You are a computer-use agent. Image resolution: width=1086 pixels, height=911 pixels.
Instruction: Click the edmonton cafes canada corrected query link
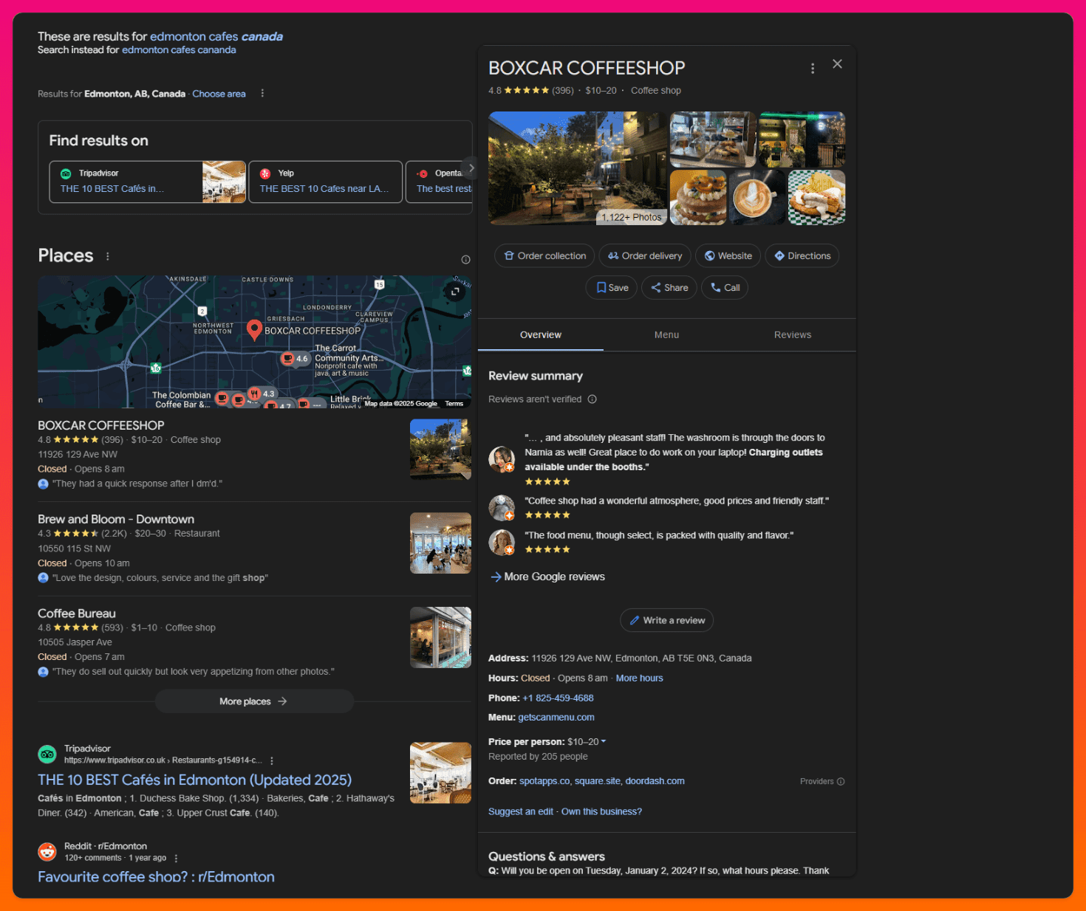coord(216,37)
